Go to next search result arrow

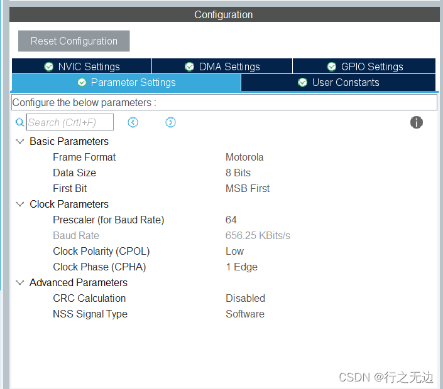[170, 122]
